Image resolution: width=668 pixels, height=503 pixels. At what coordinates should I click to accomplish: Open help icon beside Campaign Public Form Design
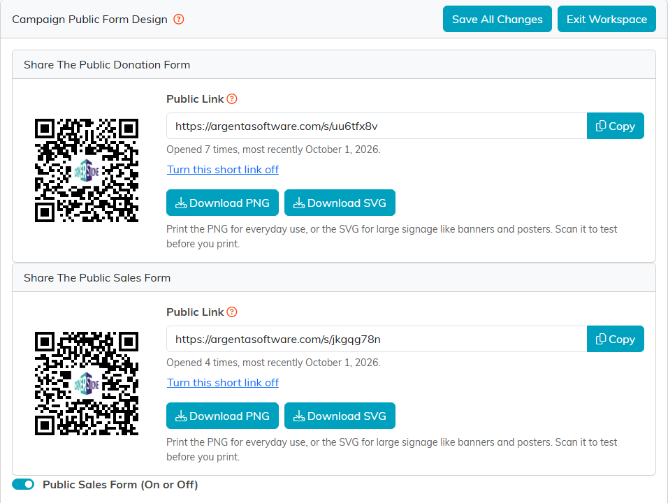pyautogui.click(x=178, y=19)
